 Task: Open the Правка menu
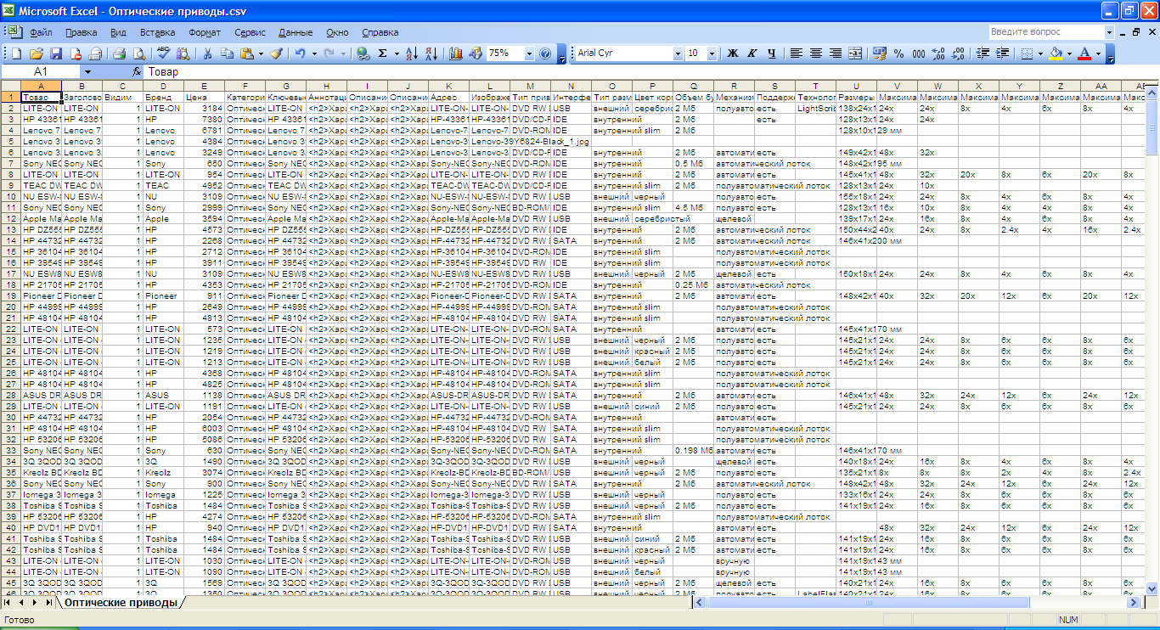click(81, 32)
